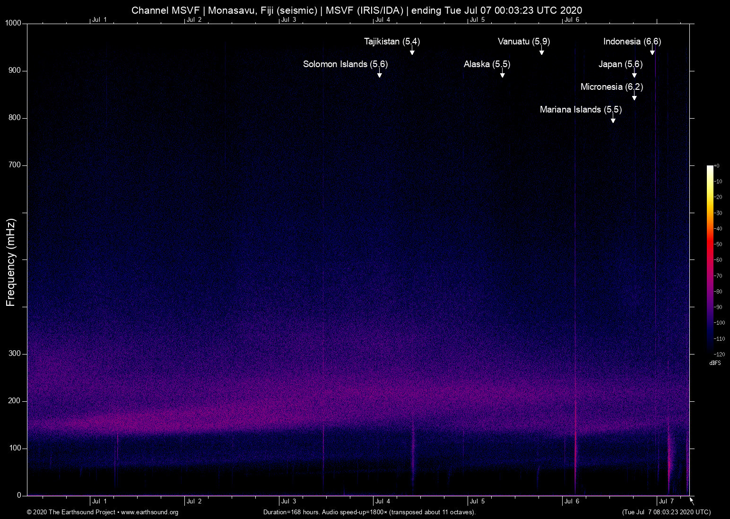Click the Micronesia (6.2) earthquake arrow
Viewport: 730px width, 519px height.
pos(634,97)
